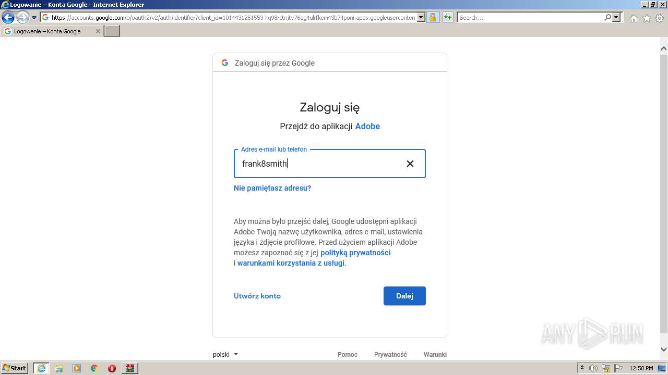The image size is (668, 375).
Task: Click the search magnifier icon
Action: [607, 18]
